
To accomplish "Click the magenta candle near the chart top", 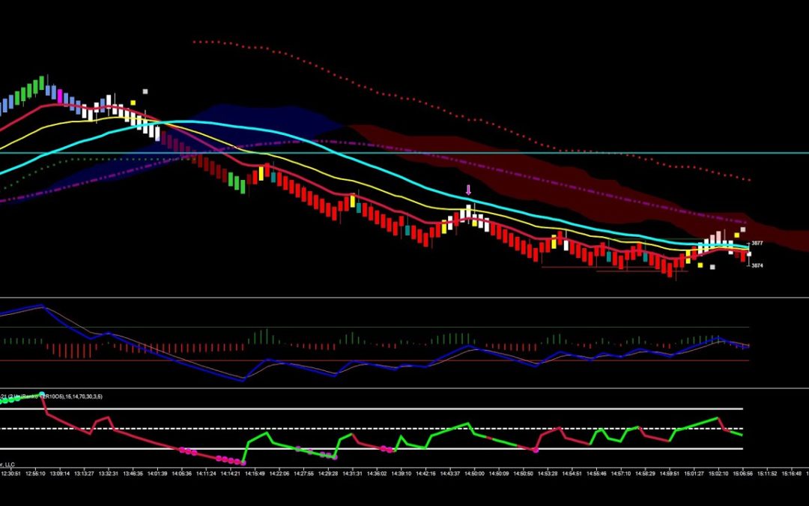I will coord(60,97).
